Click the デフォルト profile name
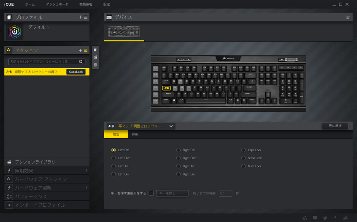357x222 pixels. click(39, 27)
